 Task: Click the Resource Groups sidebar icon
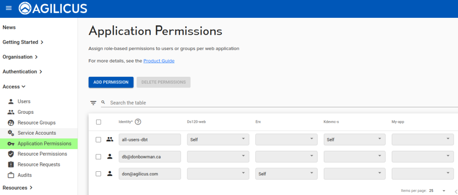click(11, 123)
